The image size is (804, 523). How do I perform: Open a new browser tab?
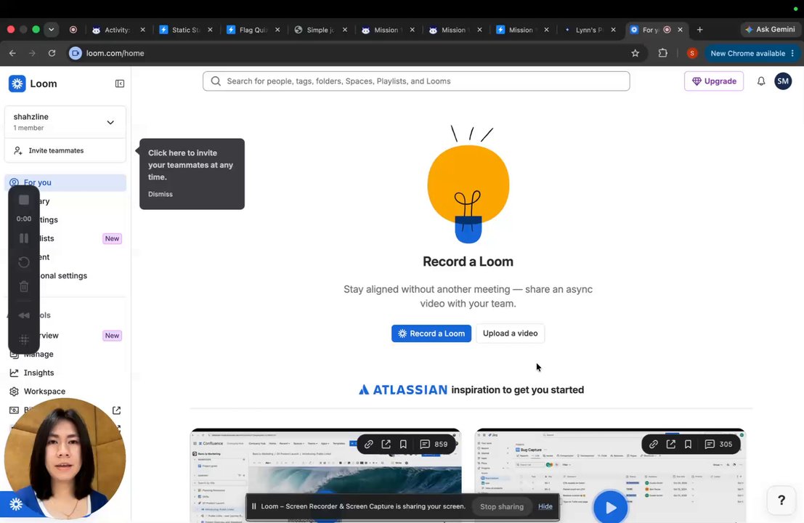coord(700,30)
